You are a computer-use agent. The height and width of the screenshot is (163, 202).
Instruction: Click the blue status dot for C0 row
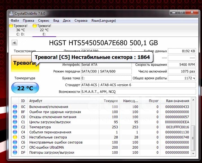[15, 117]
